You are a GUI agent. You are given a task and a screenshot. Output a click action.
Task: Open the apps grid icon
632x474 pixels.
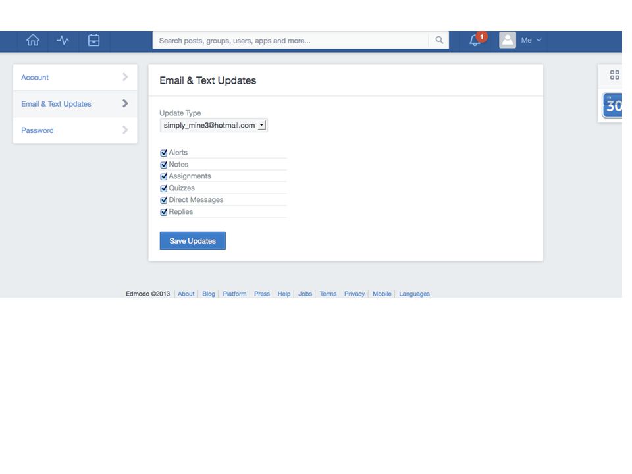[x=614, y=75]
